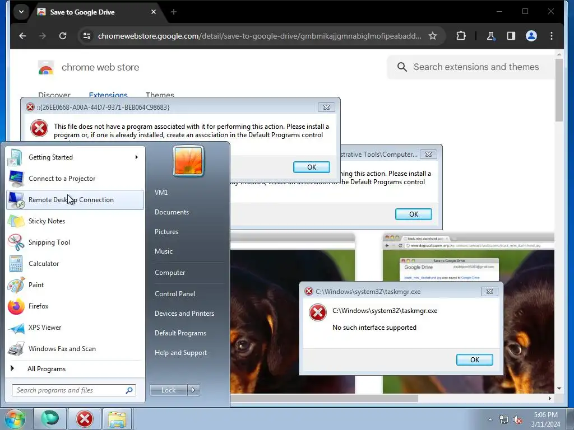Click the green globe taskbar icon
This screenshot has width=574, height=430.
tap(49, 419)
